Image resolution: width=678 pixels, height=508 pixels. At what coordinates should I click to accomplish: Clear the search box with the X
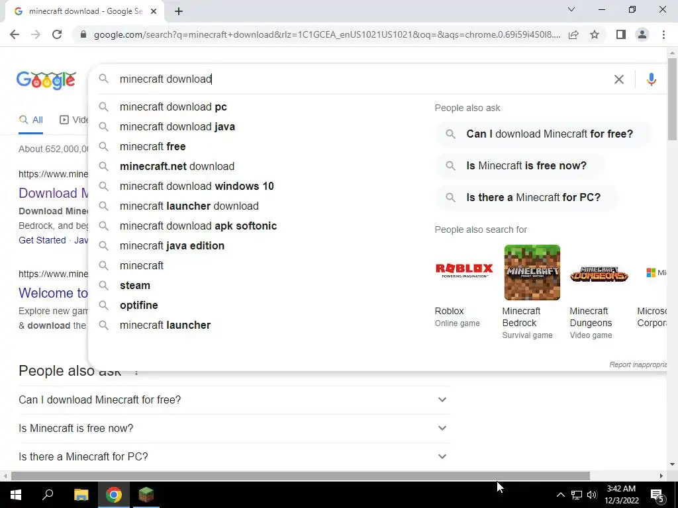(x=619, y=79)
